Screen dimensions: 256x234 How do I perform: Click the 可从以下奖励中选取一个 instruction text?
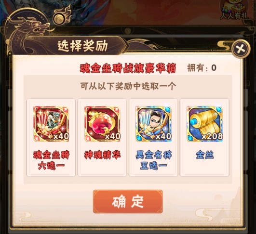(x=128, y=86)
